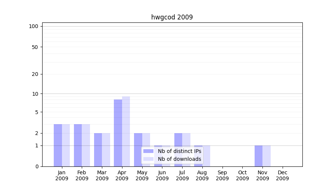Click the 'Jun 2009' x-axis label
Image resolution: width=336 pixels, height=187 pixels.
click(x=162, y=175)
